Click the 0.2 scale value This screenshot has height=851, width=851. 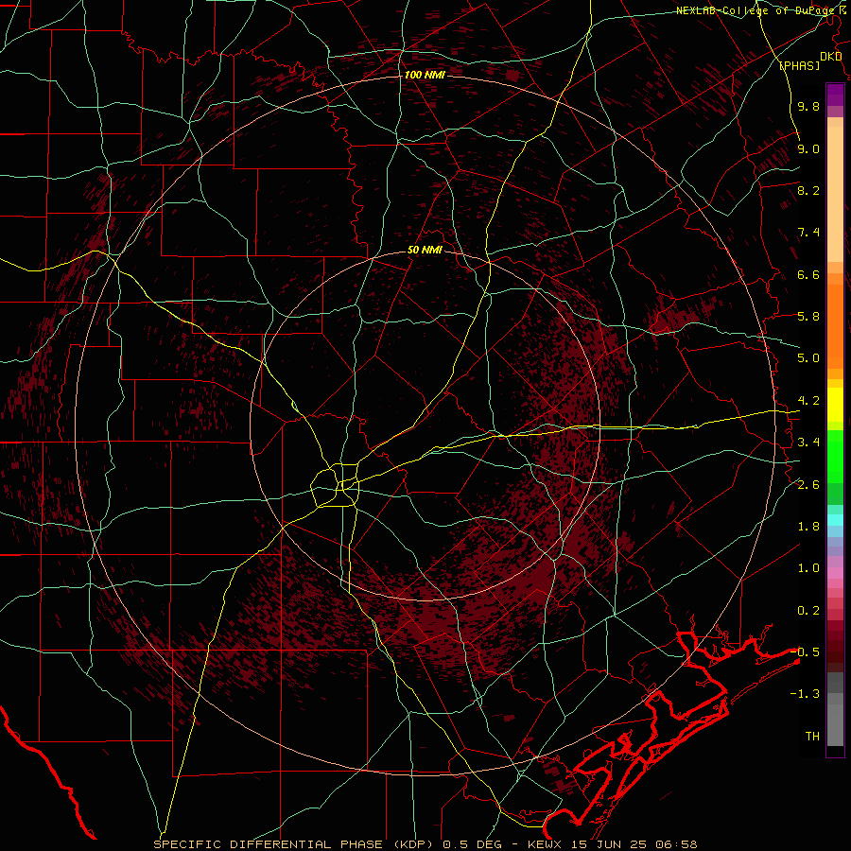pyautogui.click(x=808, y=611)
